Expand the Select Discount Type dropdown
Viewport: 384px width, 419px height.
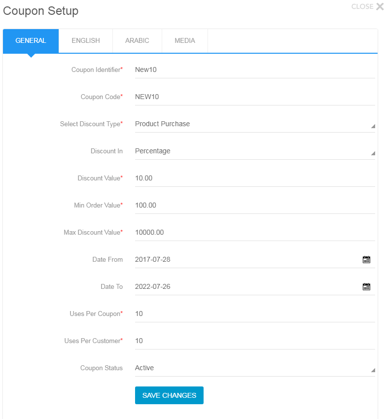tap(255, 124)
